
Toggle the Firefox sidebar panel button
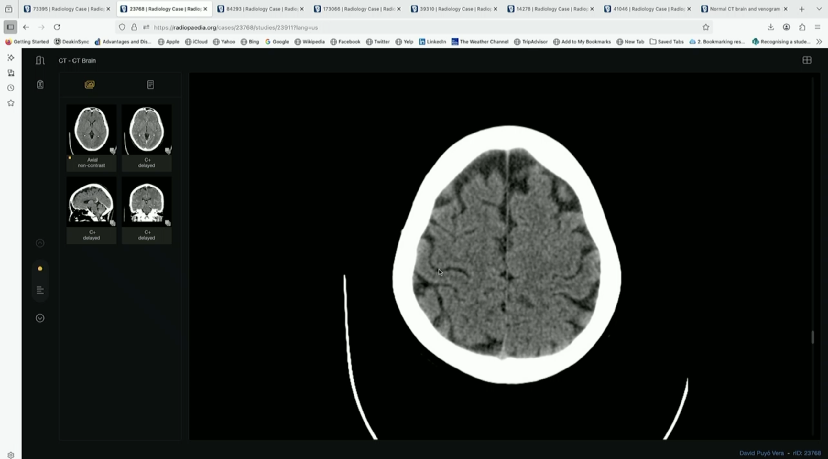coord(10,27)
